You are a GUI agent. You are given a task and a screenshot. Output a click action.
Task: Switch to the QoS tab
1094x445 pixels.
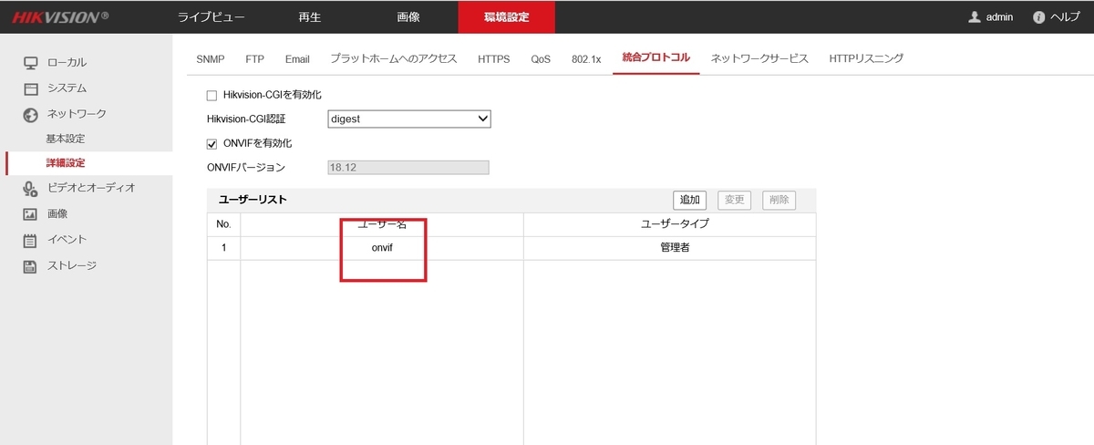point(541,58)
